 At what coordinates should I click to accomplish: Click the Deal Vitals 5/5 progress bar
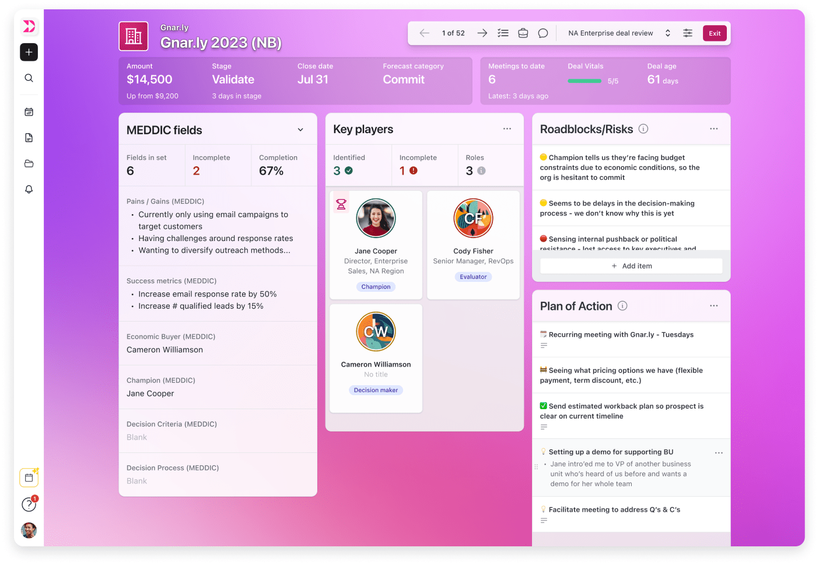pos(584,81)
